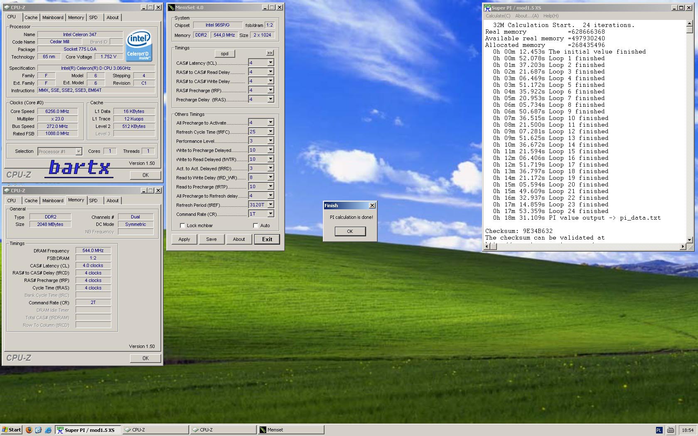Open RAS# Precharge (tRP) dropdown
This screenshot has width=698, height=436.
270,90
